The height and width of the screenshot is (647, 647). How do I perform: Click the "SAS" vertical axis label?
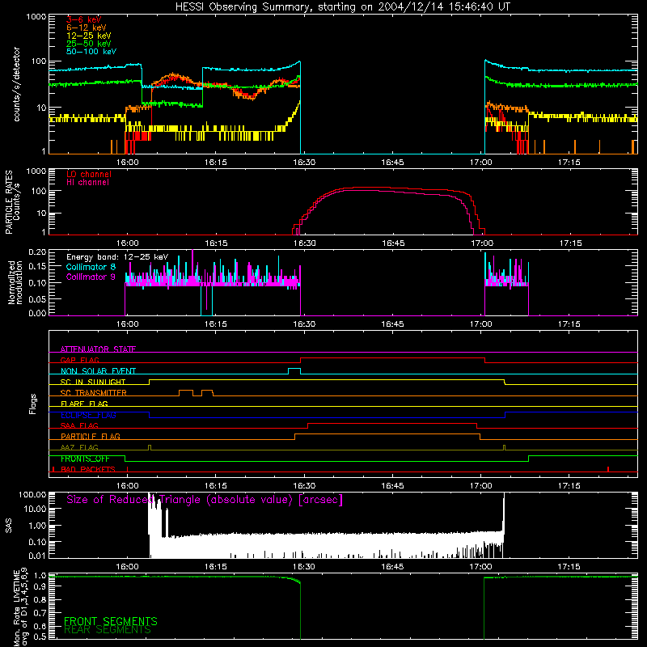pos(9,525)
